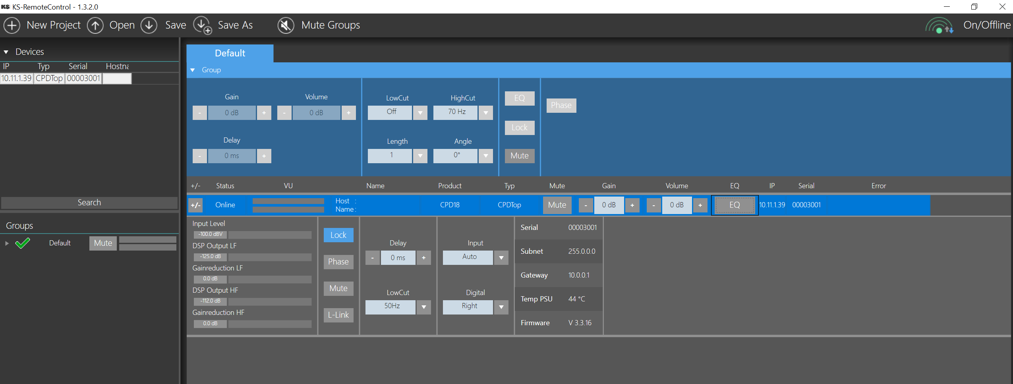Mute the CPD18 device row
Screen dimensions: 1013x384
557,205
